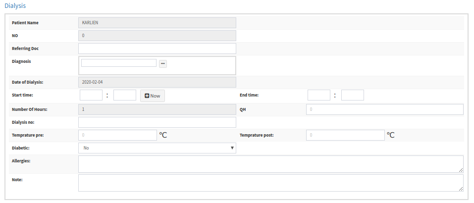Click inside the Note text area

(x=271, y=183)
